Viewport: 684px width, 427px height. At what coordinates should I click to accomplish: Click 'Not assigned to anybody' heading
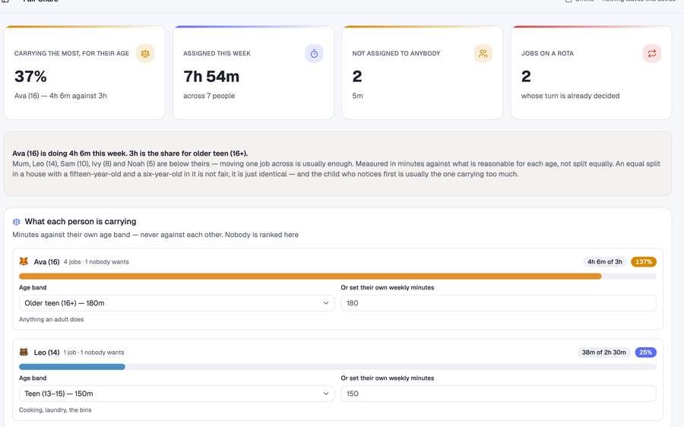tap(396, 53)
